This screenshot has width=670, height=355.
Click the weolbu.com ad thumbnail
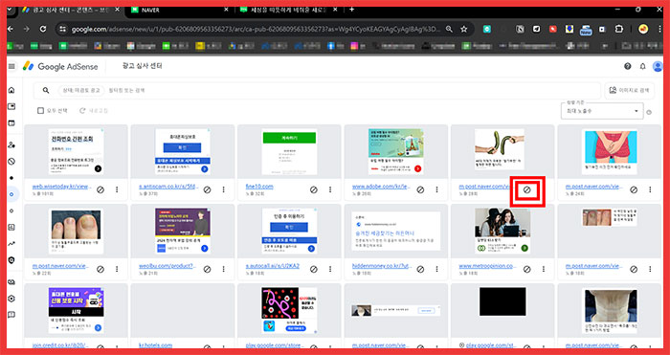183,232
